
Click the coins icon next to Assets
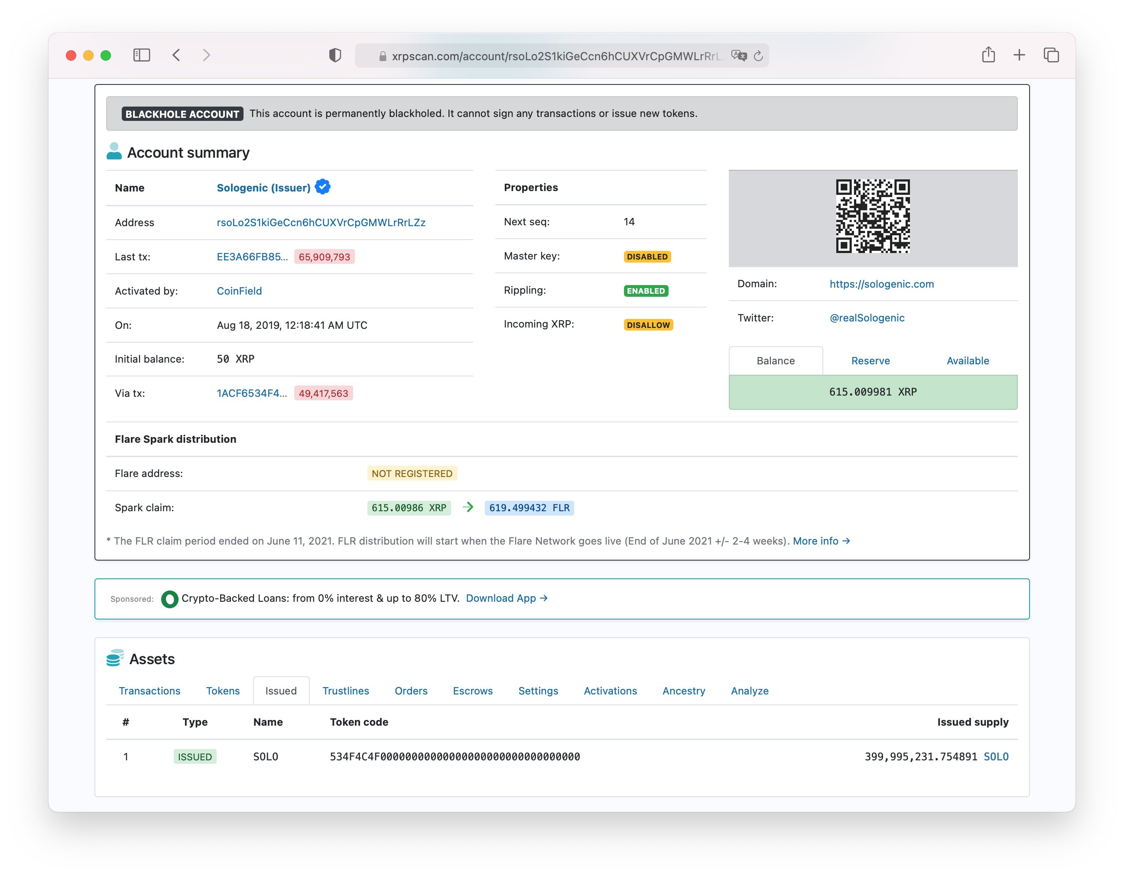pos(114,658)
